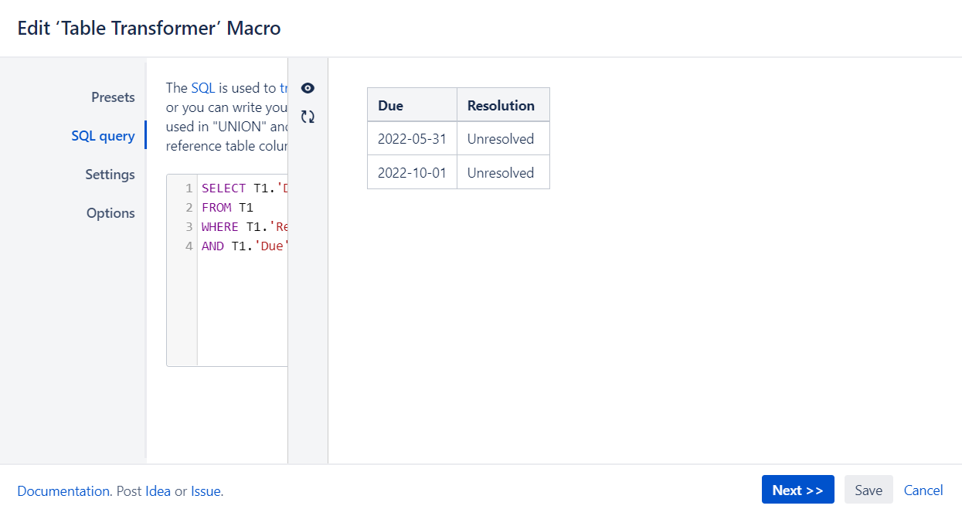The height and width of the screenshot is (509, 962).
Task: Open the Documentation link
Action: [63, 490]
